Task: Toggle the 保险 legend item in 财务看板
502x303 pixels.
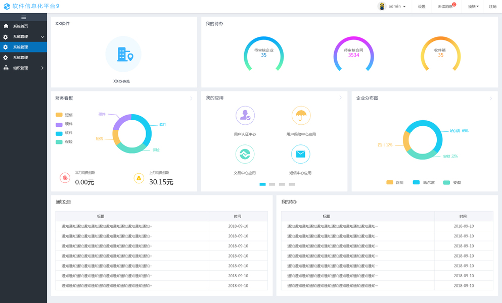Action: pyautogui.click(x=64, y=142)
